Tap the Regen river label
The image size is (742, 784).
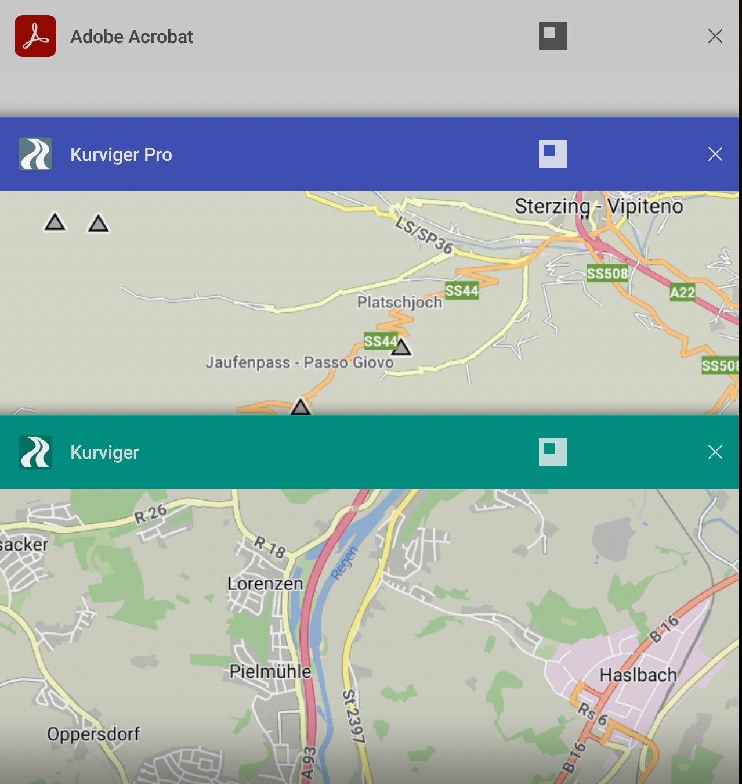point(345,563)
